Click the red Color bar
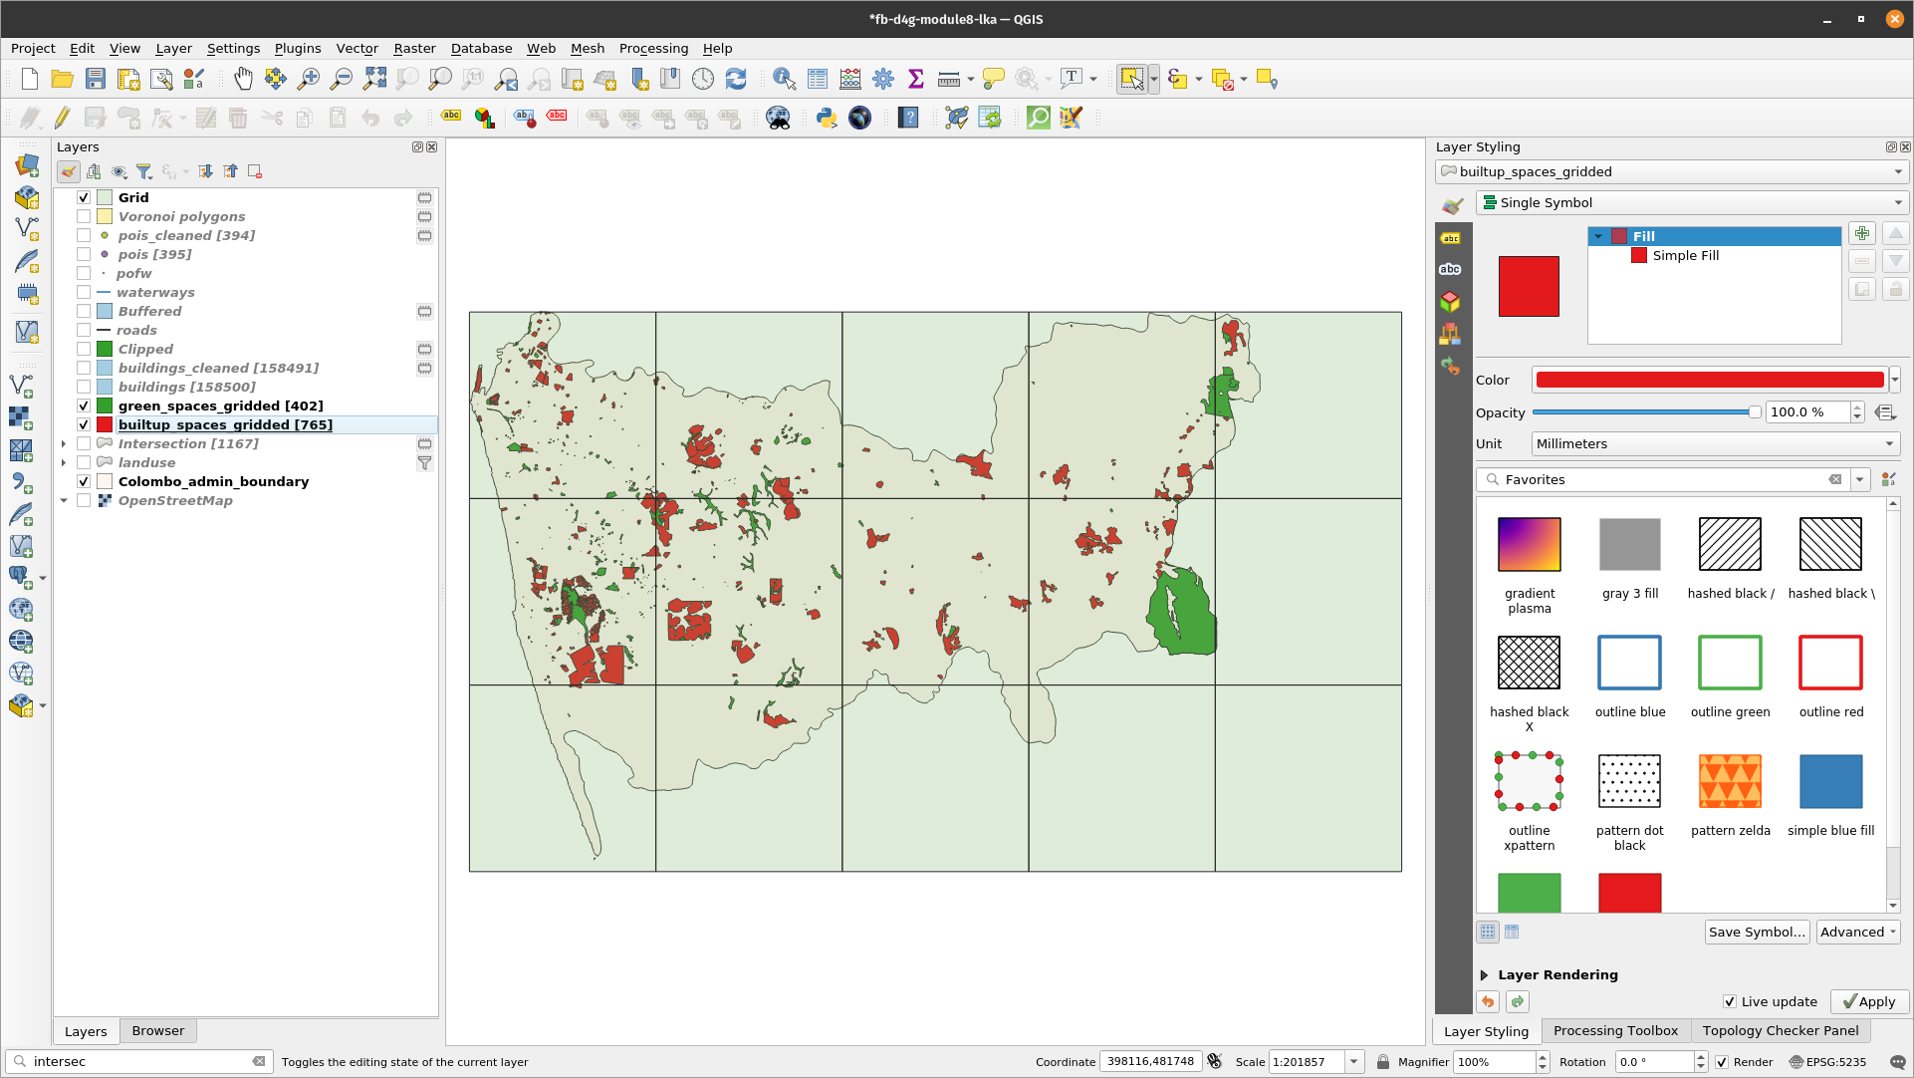Image resolution: width=1914 pixels, height=1078 pixels. tap(1709, 380)
